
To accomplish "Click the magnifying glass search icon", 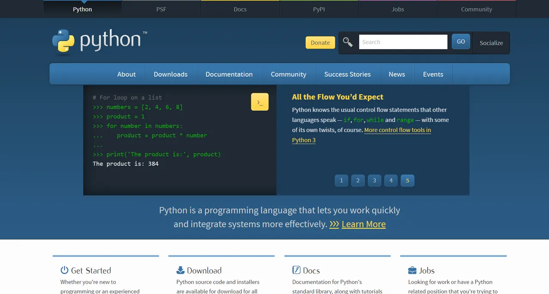I will click(x=348, y=42).
